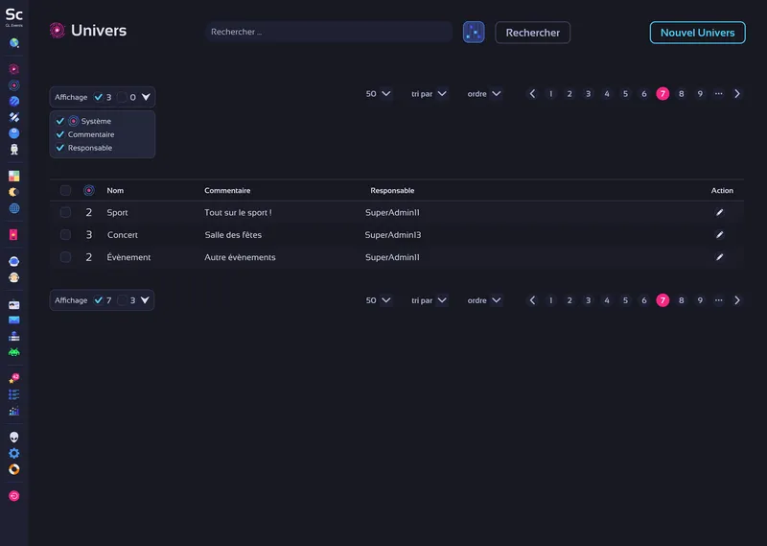Click the mail envelope icon in the sidebar
The height and width of the screenshot is (546, 767).
pyautogui.click(x=14, y=320)
